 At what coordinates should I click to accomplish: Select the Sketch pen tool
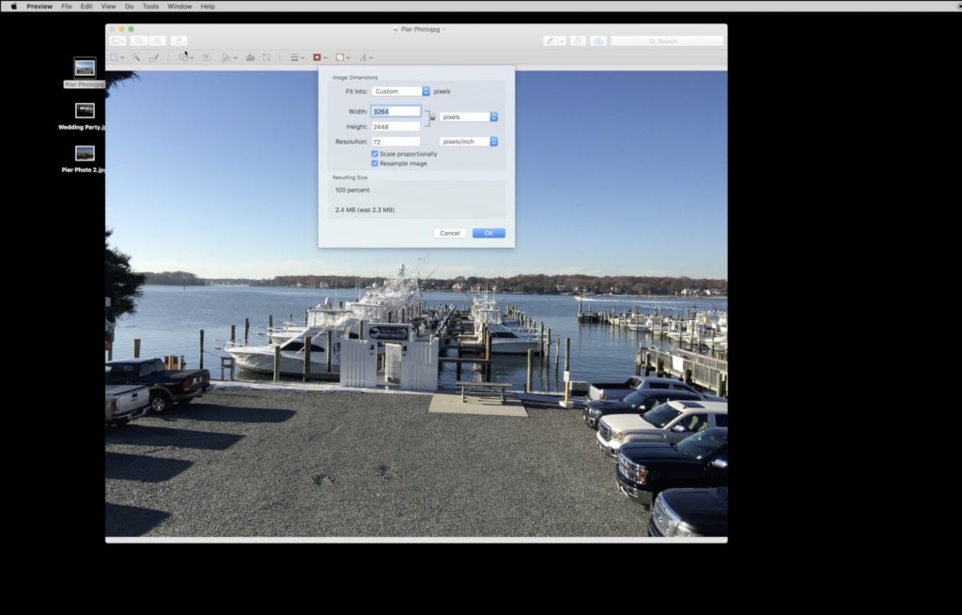point(153,57)
